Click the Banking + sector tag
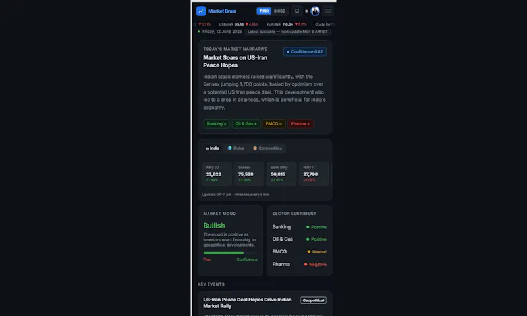527x316 pixels. (217, 124)
